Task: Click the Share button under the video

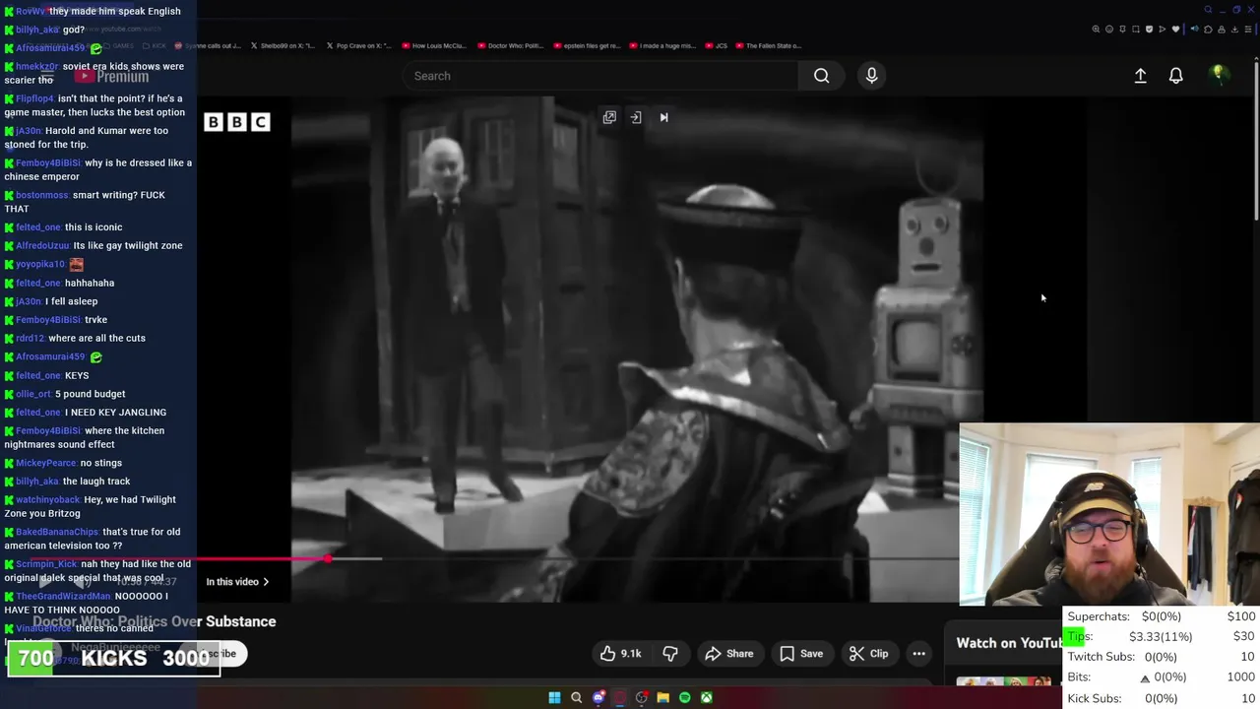Action: (729, 654)
